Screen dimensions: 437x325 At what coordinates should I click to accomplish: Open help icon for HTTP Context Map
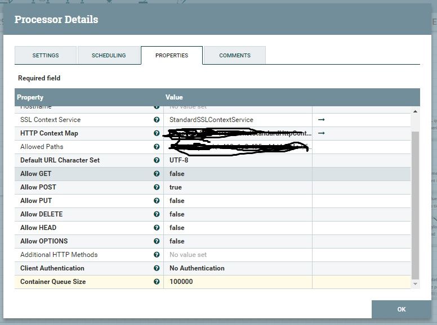[x=157, y=133]
